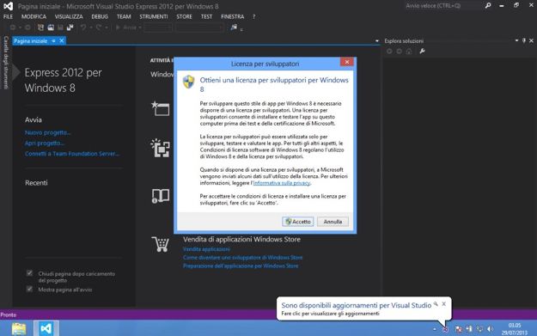Click Annulla button in license dialog
537x336 pixels.
333,222
